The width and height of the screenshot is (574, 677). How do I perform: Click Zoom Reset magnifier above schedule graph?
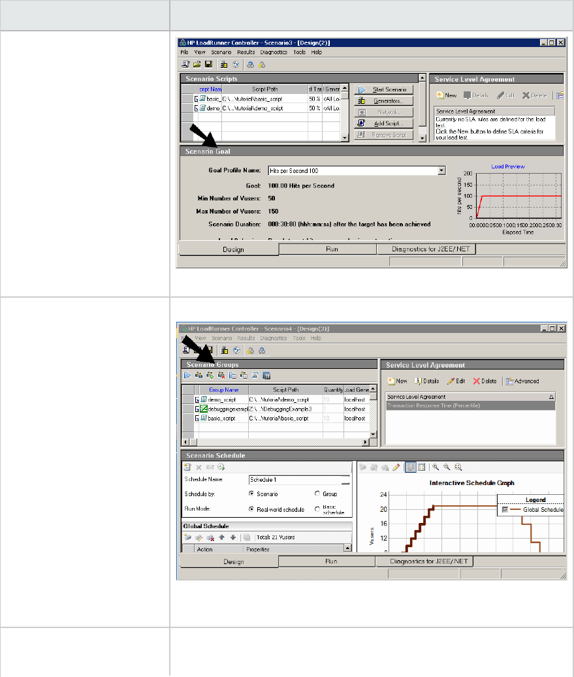pyautogui.click(x=458, y=467)
